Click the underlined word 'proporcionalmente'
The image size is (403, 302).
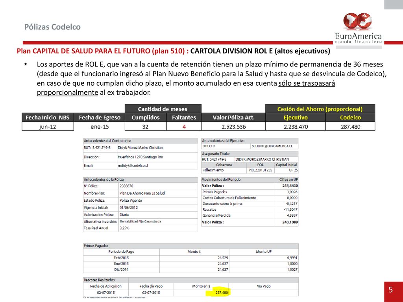point(67,93)
